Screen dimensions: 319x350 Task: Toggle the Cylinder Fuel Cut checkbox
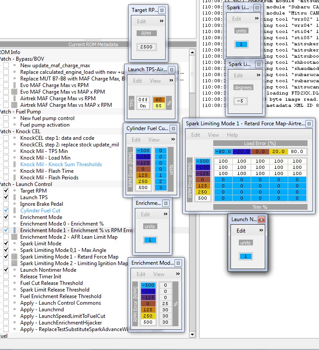[x=6, y=211]
